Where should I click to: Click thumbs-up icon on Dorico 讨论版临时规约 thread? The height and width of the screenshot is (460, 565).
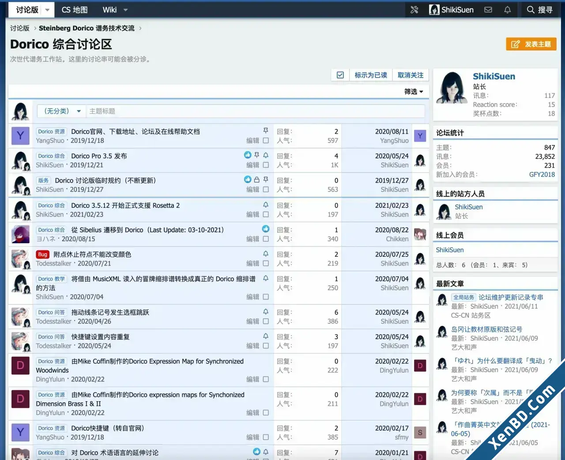point(248,180)
